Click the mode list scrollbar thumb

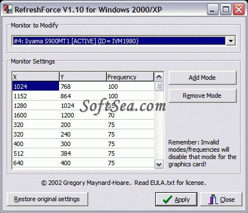coord(159,87)
